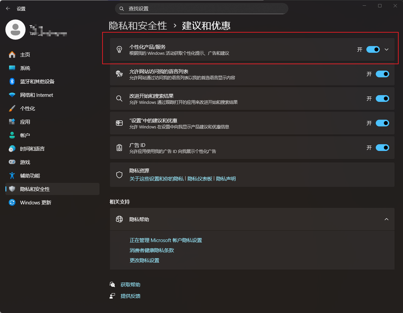Click the help bubble icon beside 获取帮助

112,284
